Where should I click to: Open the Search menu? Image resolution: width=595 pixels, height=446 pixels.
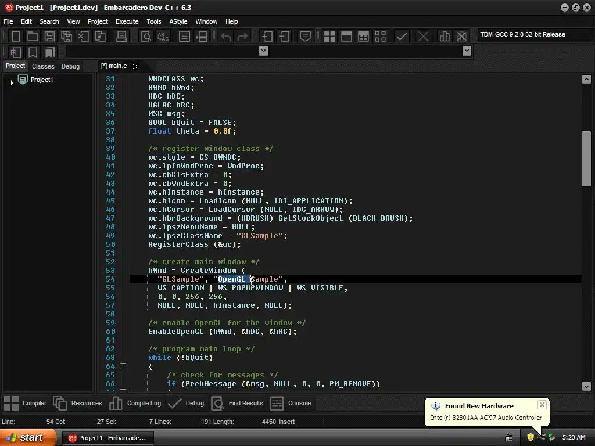[x=49, y=21]
